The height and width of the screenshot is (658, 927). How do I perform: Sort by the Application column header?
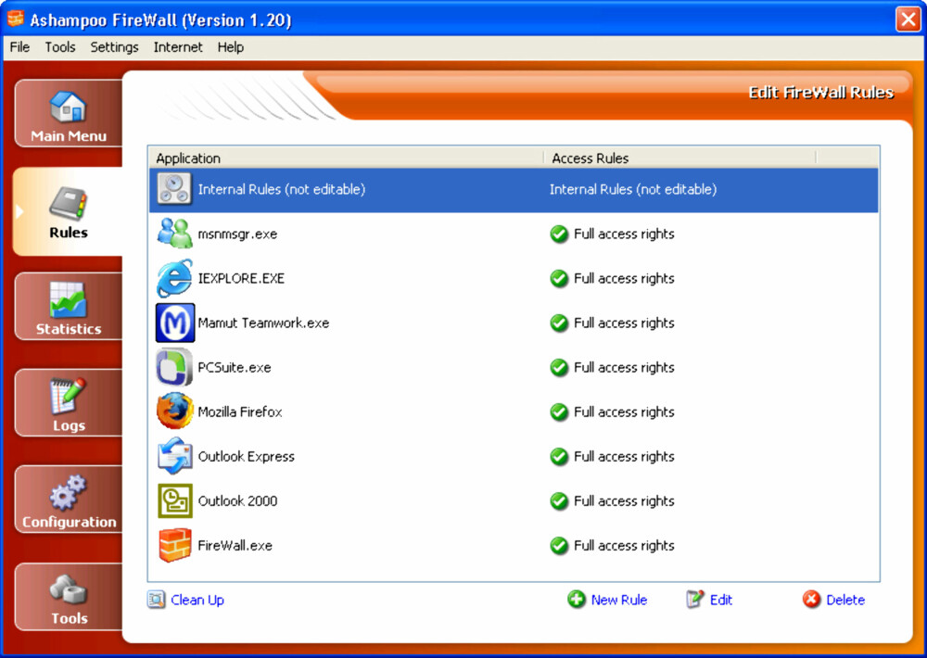coord(346,158)
